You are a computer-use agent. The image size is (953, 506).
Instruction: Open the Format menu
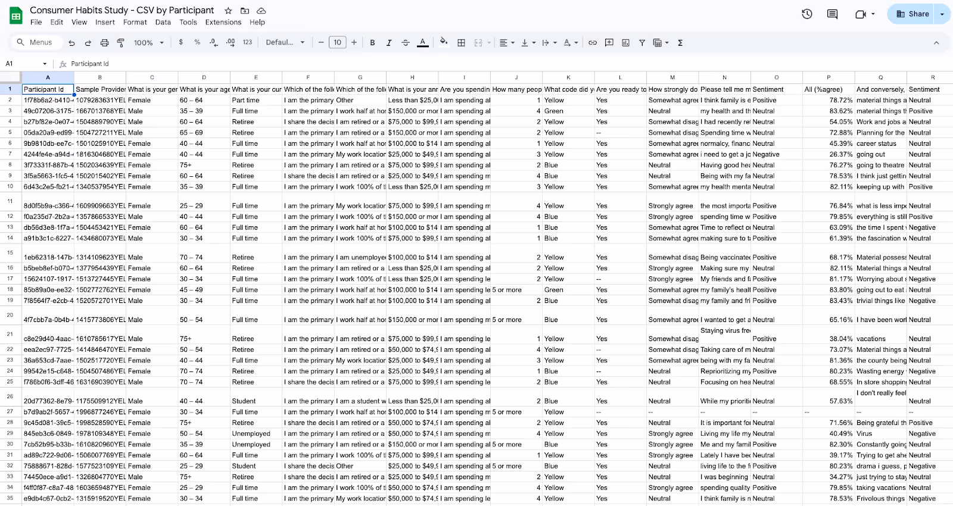(135, 22)
